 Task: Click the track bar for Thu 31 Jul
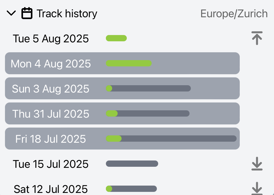tap(148, 113)
